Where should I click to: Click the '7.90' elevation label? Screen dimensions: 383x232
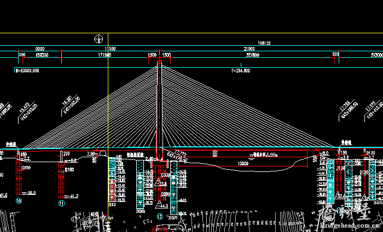[x=91, y=153]
